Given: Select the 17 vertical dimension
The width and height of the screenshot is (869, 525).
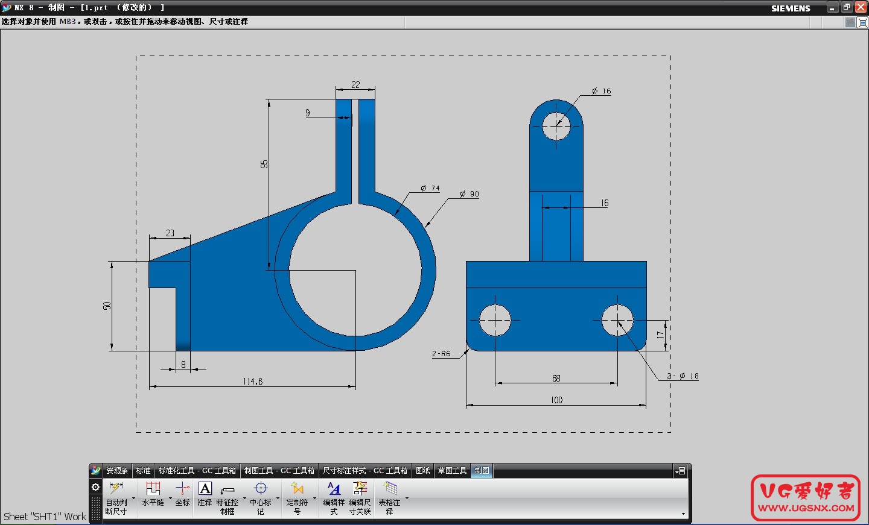Looking at the screenshot, I should (660, 335).
